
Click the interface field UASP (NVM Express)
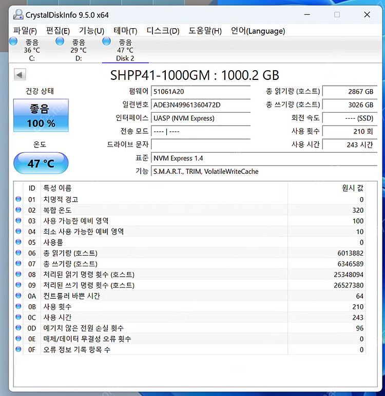pyautogui.click(x=201, y=118)
